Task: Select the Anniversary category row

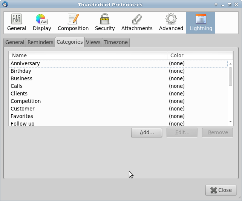Action: pyautogui.click(x=118, y=64)
